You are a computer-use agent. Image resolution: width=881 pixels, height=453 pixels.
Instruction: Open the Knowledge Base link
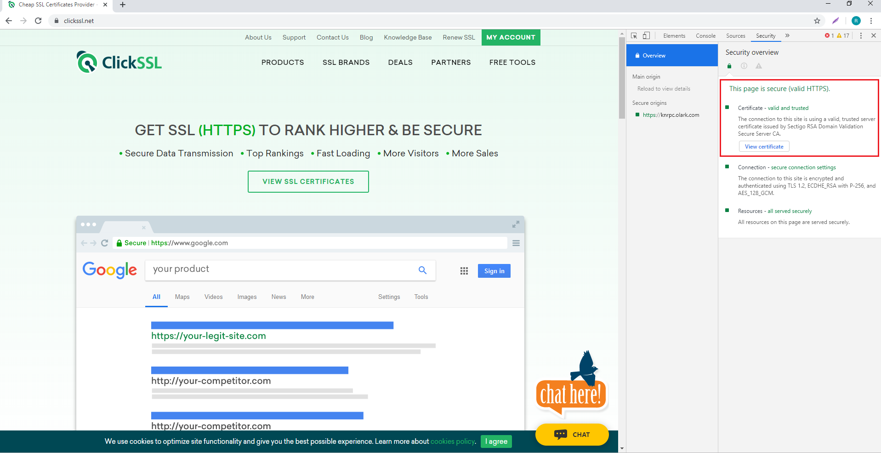(408, 37)
